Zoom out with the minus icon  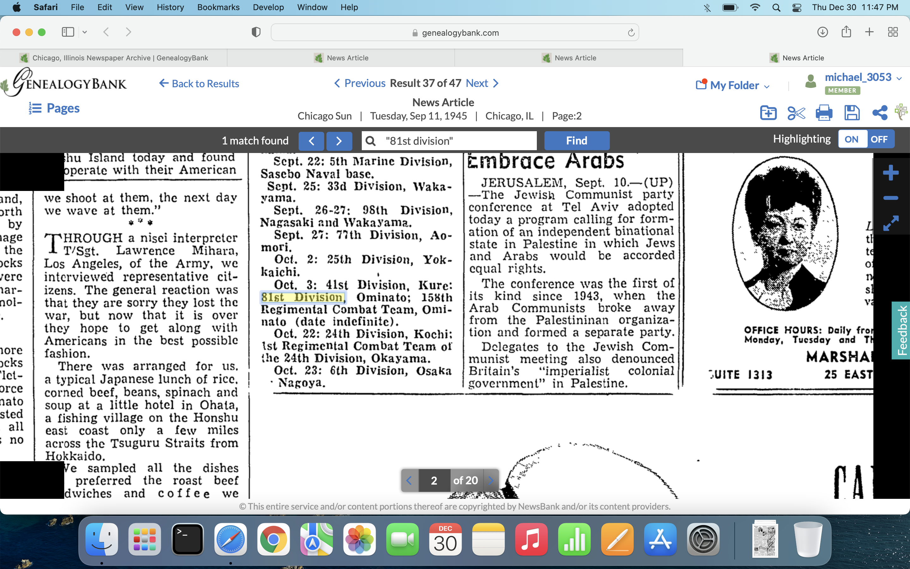coord(890,198)
